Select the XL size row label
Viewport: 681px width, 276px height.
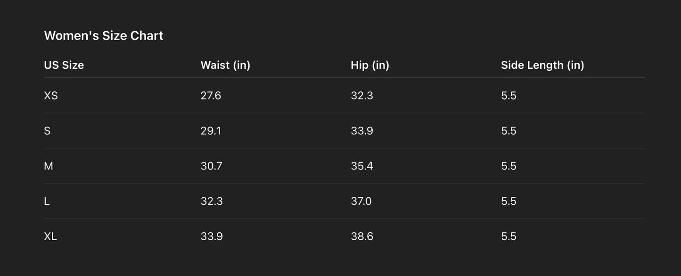(x=50, y=236)
